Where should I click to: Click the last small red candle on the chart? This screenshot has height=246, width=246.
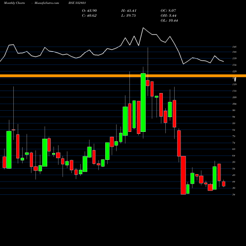tap(223, 184)
